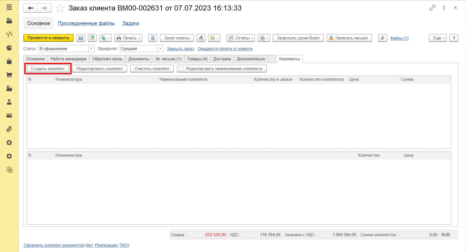Click the Написать письмо button
Image resolution: width=466 pixels, height=252 pixels.
pyautogui.click(x=349, y=38)
